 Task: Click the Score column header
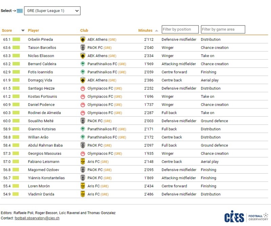point(7,31)
